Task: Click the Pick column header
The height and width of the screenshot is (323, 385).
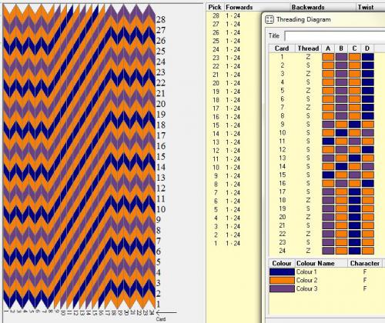Action: pyautogui.click(x=215, y=7)
